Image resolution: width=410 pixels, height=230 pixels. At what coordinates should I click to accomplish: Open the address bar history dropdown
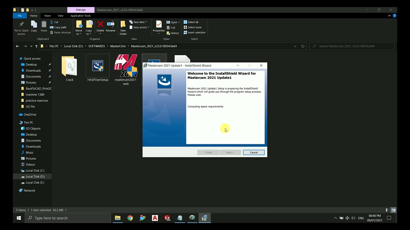click(x=295, y=46)
